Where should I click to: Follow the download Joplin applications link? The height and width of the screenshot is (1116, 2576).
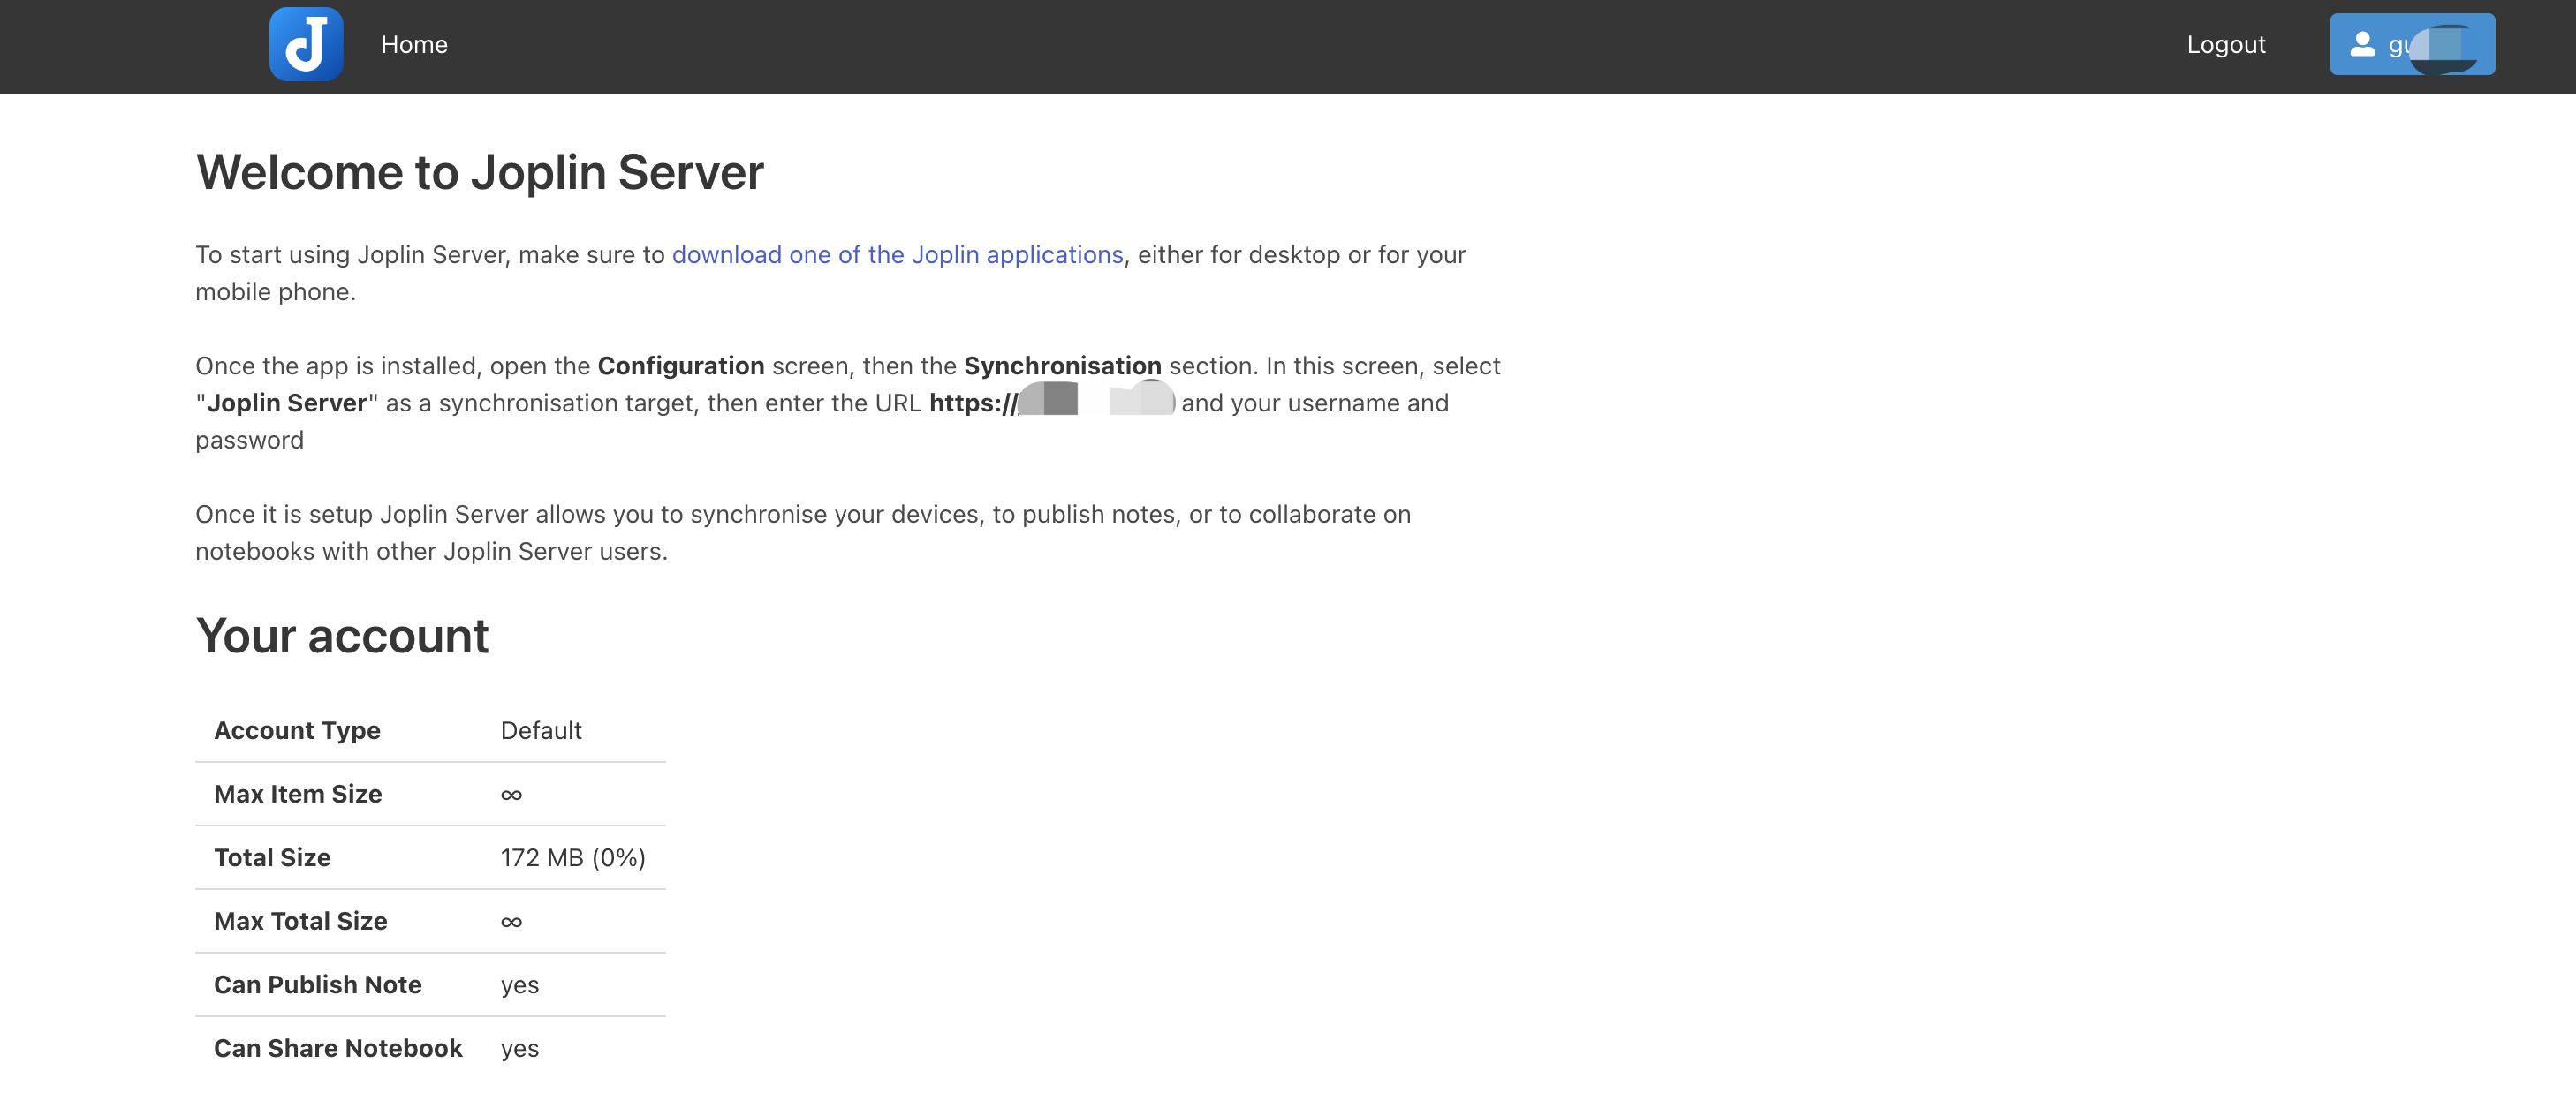pyautogui.click(x=897, y=255)
